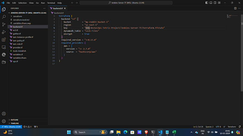Change indentation via Spaces: 2
Image resolution: width=243 pixels, height=136 pixels.
tap(209, 127)
